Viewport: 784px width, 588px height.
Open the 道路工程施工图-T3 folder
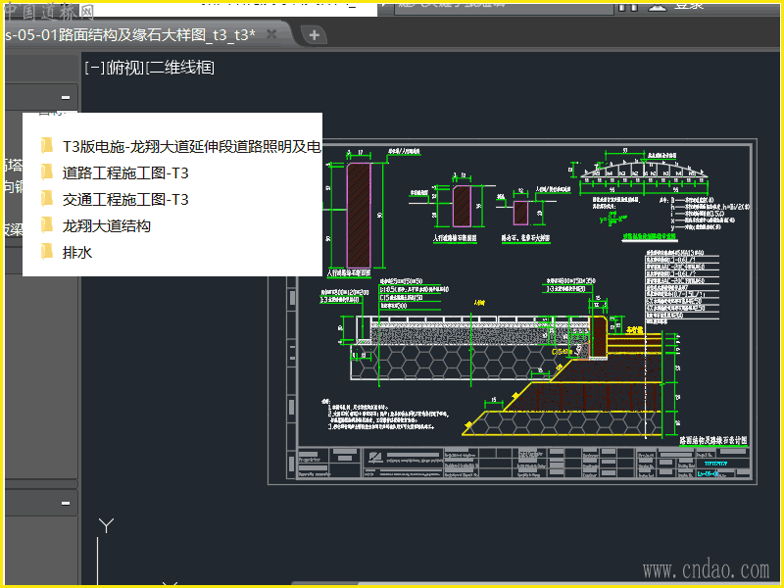(125, 173)
